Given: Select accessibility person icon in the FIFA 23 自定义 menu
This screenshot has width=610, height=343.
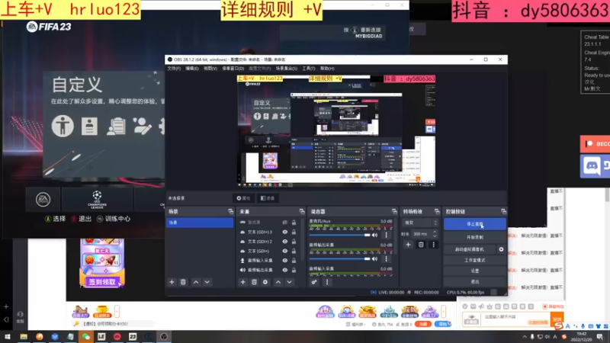Looking at the screenshot, I should tap(63, 126).
